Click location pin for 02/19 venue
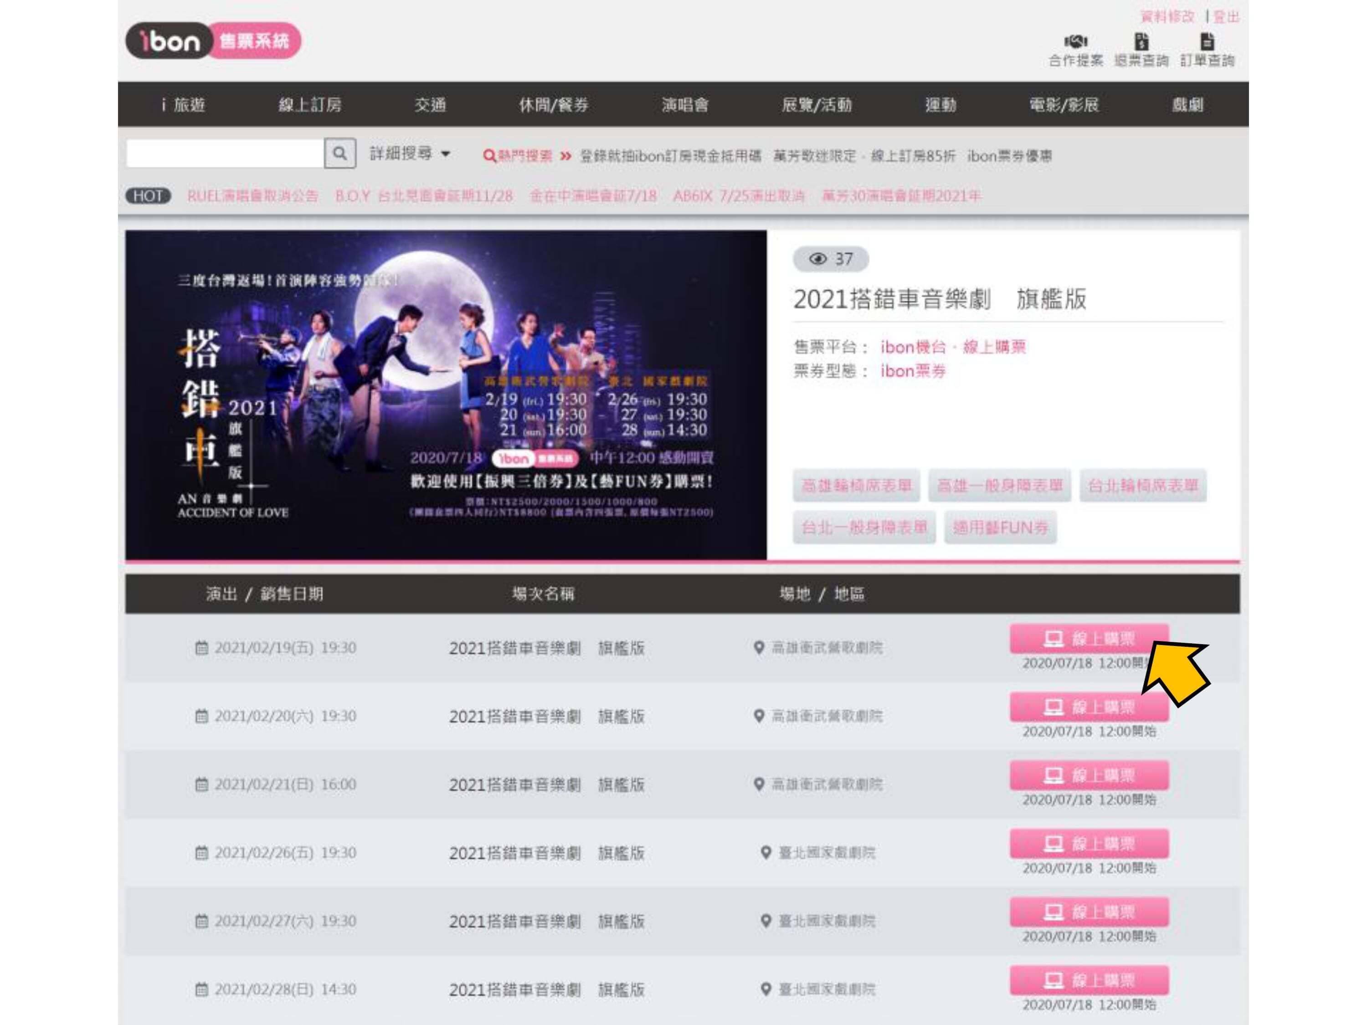Screen dimensions: 1367x1025 pyautogui.click(x=759, y=647)
